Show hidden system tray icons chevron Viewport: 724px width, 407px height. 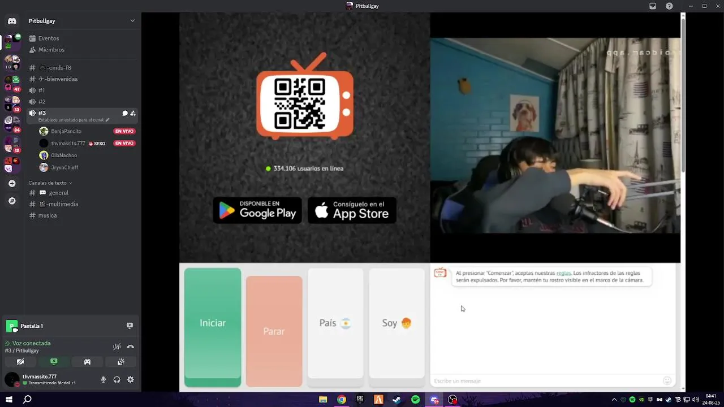[x=614, y=400]
